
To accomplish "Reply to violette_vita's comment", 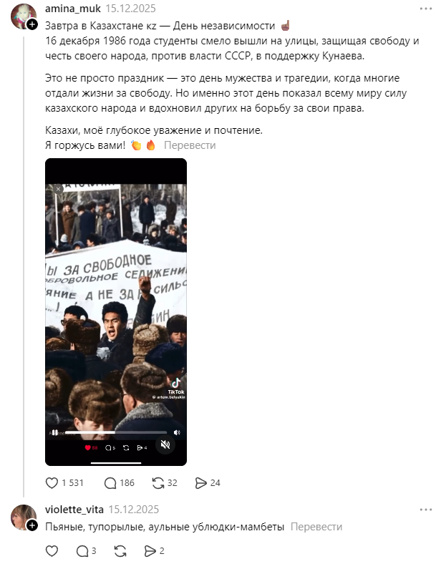I will pos(82,550).
